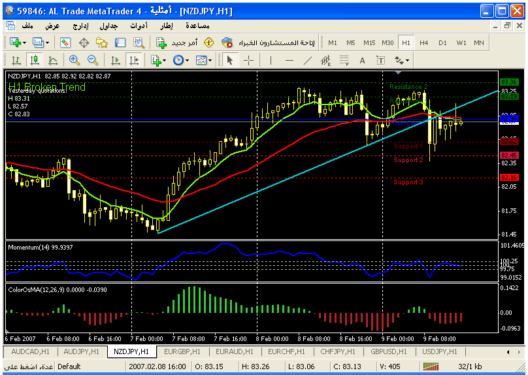Expand the New Chart dropdown arrow

24,42
